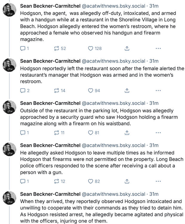Screen dimensions: 185x224
Task: Open more options on 128-likes post
Action: tap(158, 48)
